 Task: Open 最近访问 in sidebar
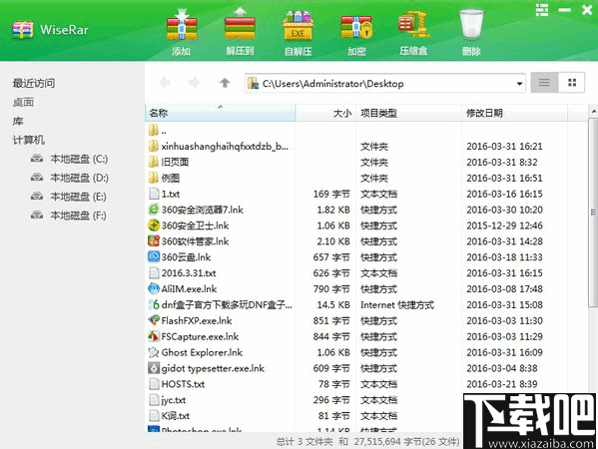34,83
